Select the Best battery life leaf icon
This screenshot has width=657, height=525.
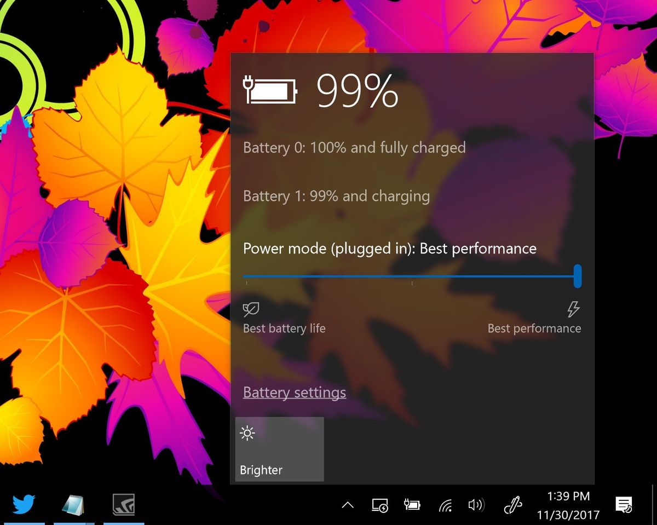tap(250, 308)
